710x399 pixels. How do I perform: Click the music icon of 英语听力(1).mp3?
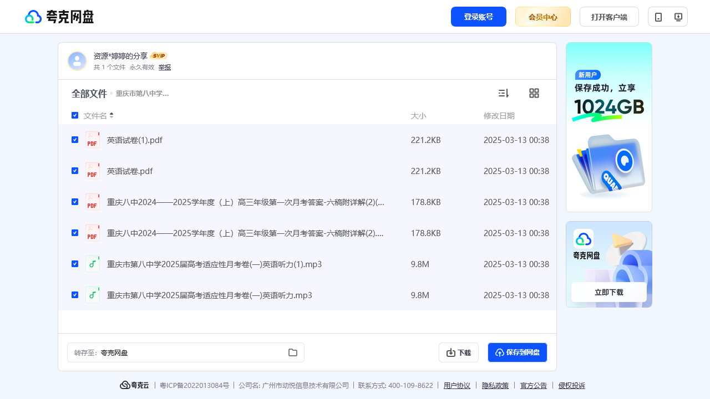tap(93, 264)
